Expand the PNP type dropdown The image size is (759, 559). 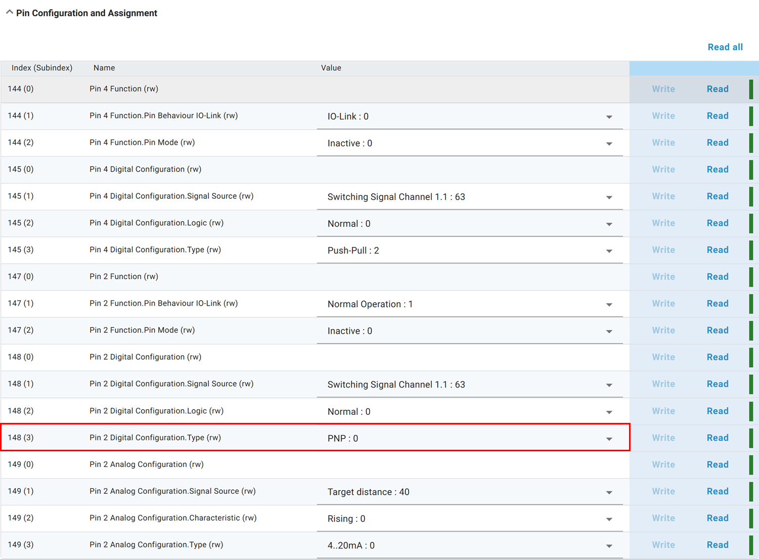point(609,439)
